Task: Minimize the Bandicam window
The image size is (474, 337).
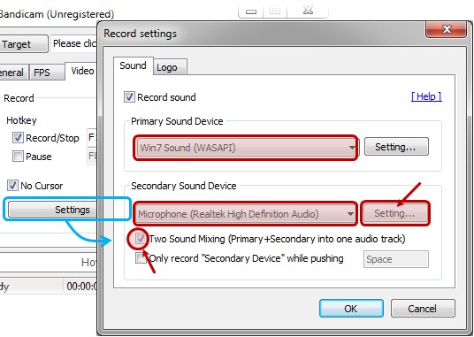Action: (251, 11)
